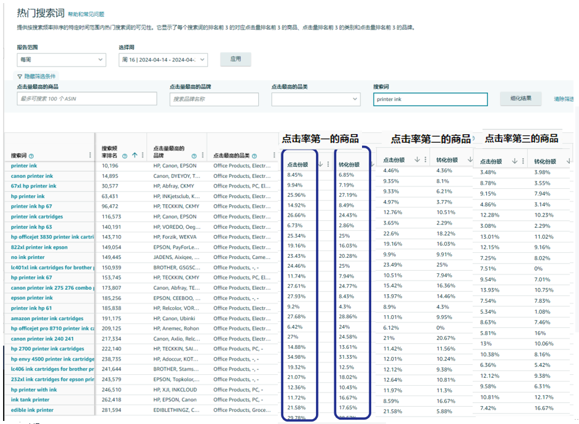Open the 选择周 week selector dropdown
This screenshot has width=579, height=424.
click(163, 60)
